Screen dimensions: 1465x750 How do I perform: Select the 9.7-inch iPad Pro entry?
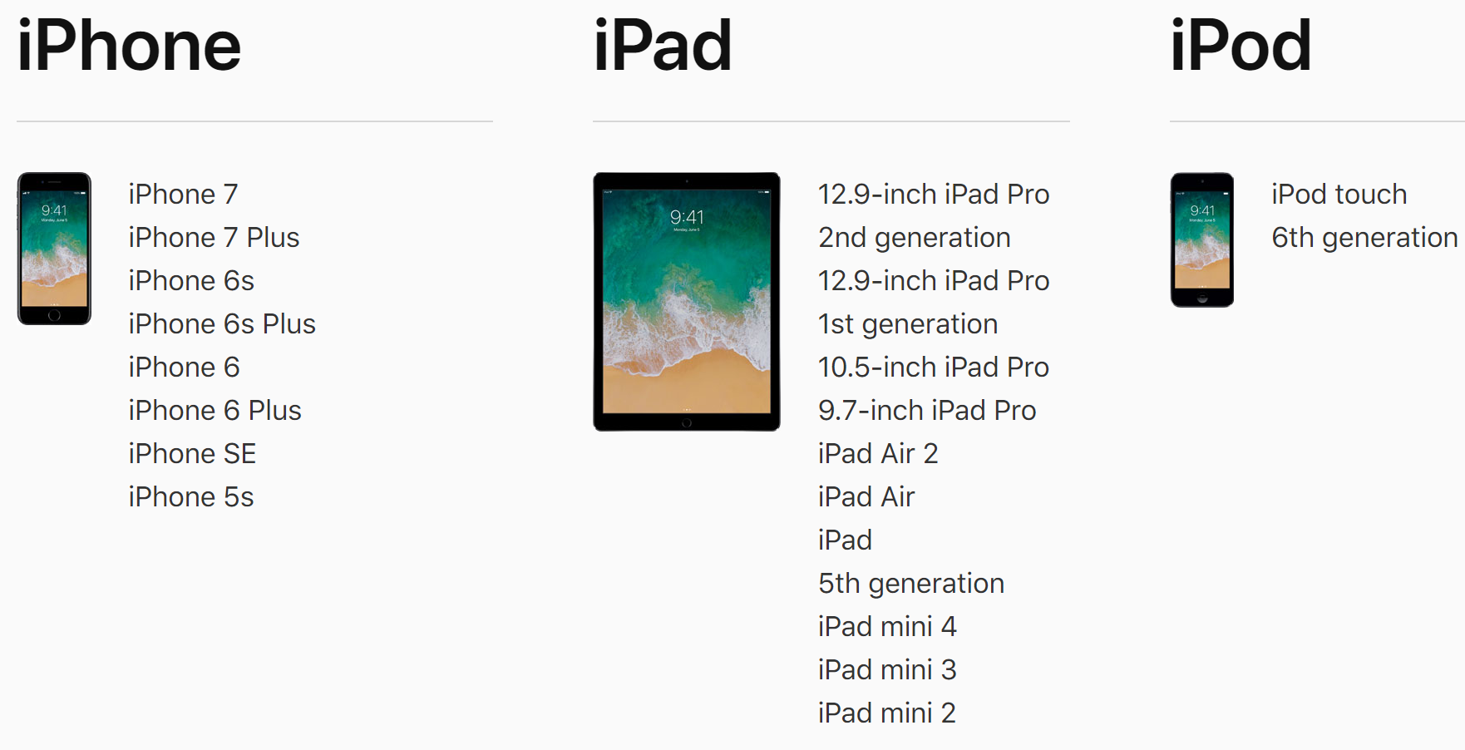click(x=926, y=411)
